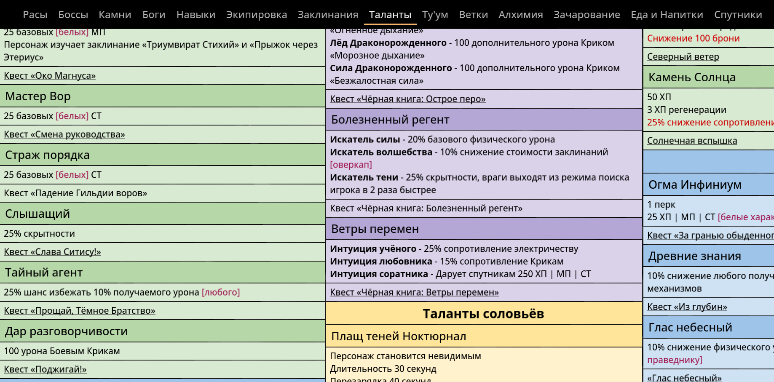The width and height of the screenshot is (774, 382).
Task: Go to Камни in navigation
Action: 115,15
